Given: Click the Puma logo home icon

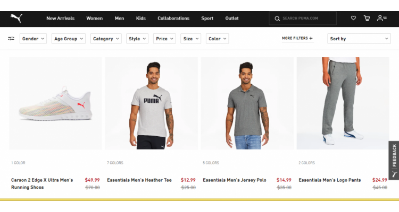Looking at the screenshot, I should coord(16,18).
